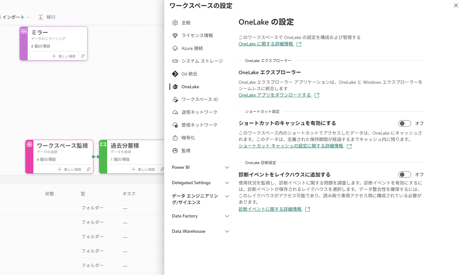Image resolution: width=465 pixels, height=275 pixels.
Task: Click external-link icon after ショートカット キャッシュ link
Action: [349, 146]
